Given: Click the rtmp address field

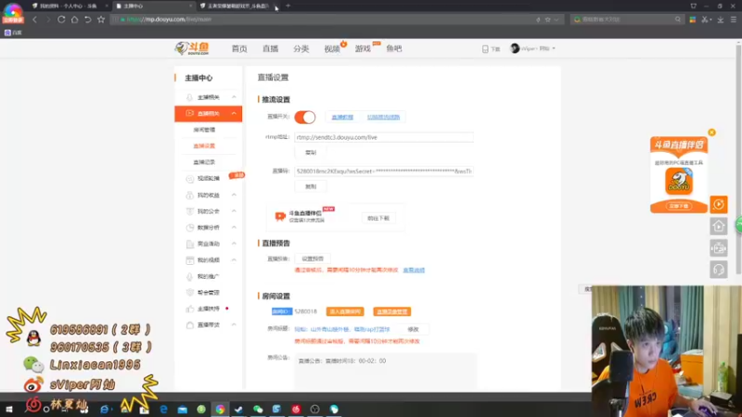Looking at the screenshot, I should pos(384,137).
